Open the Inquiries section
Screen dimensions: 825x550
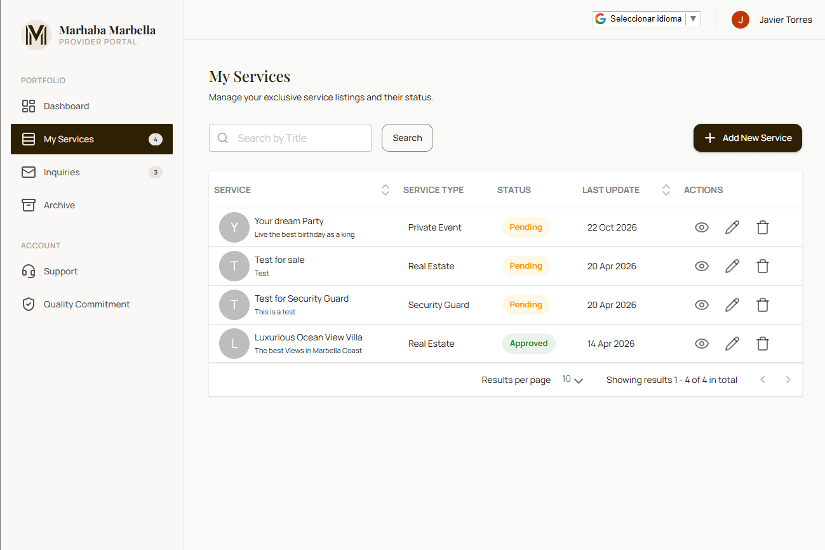[91, 172]
